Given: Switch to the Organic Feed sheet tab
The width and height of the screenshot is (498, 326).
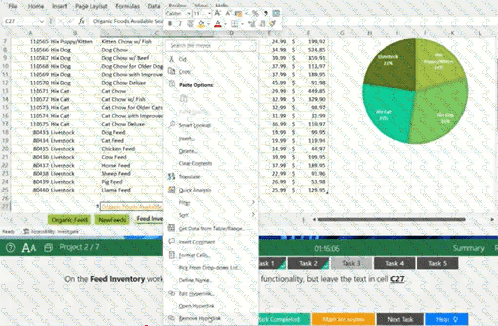Looking at the screenshot, I should (69, 220).
